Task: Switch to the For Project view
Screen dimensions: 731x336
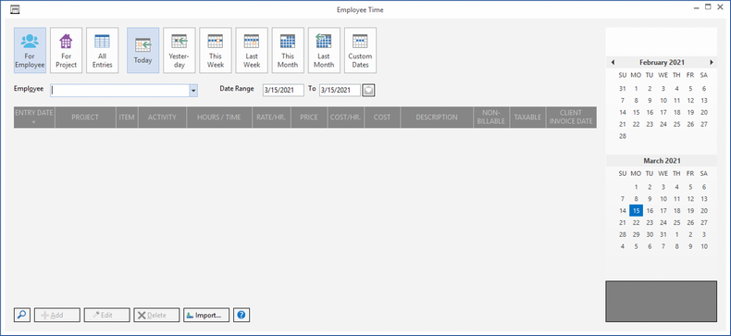Action: click(67, 50)
